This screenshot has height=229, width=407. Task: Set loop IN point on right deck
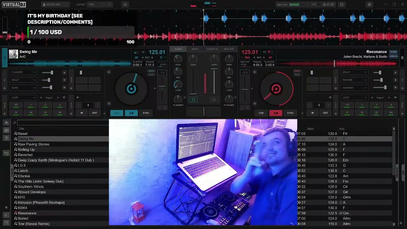pos(312,113)
